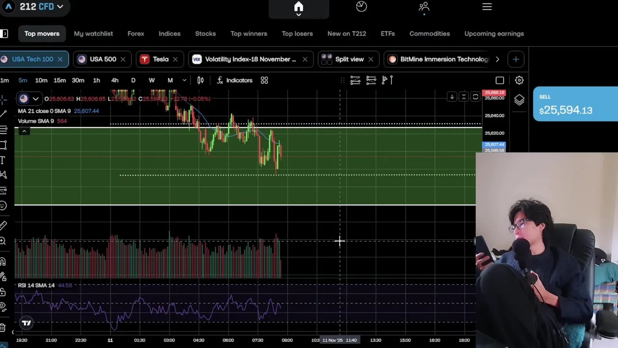
Task: Set the daily D timeframe
Action: [133, 80]
